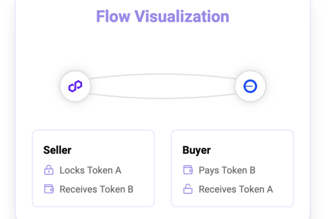Click the wallet icon beside Receives Token B

[x=49, y=189]
